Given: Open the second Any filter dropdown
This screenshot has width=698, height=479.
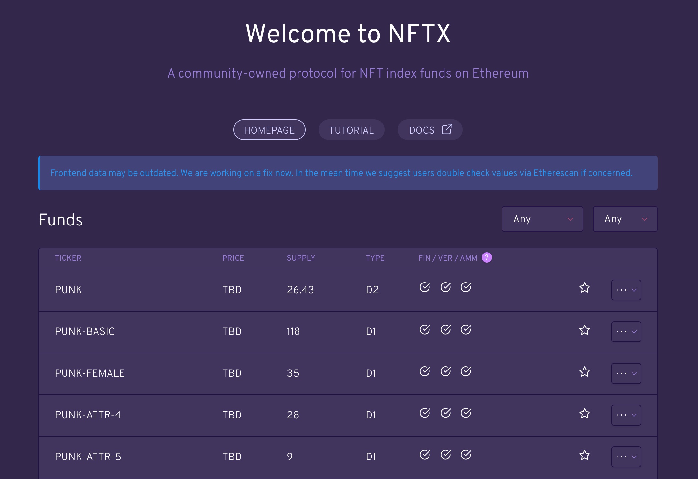Looking at the screenshot, I should pyautogui.click(x=625, y=219).
